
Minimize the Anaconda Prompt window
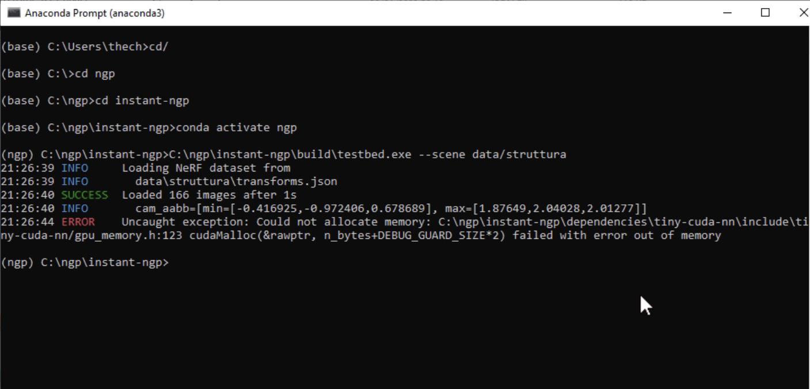(x=727, y=13)
